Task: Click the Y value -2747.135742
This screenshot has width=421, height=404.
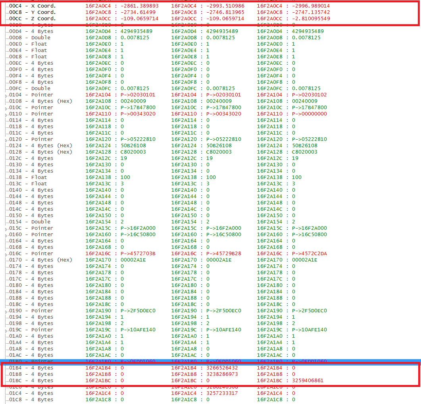Action: click(311, 12)
